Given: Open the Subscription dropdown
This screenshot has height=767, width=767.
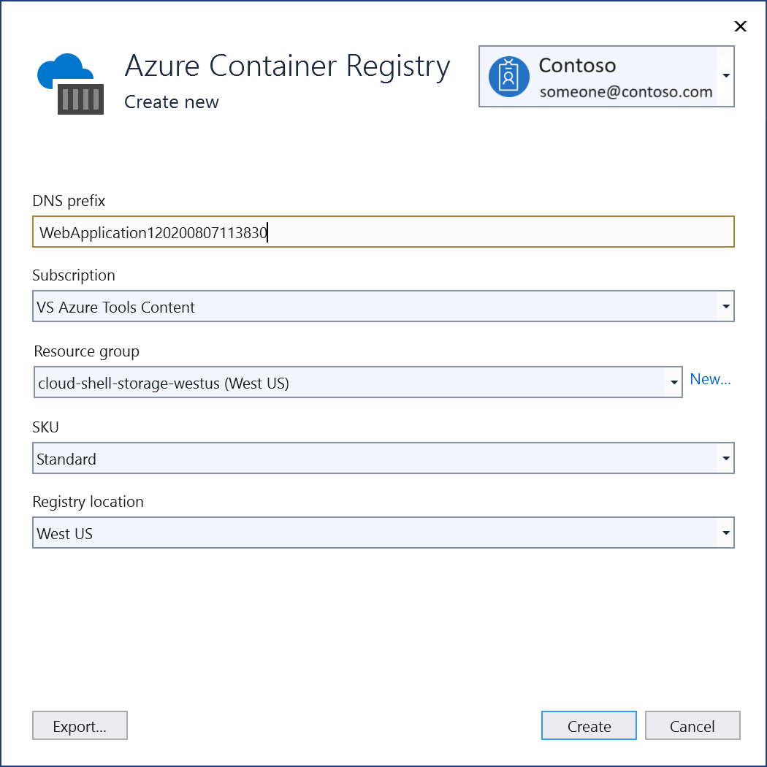Looking at the screenshot, I should [725, 306].
